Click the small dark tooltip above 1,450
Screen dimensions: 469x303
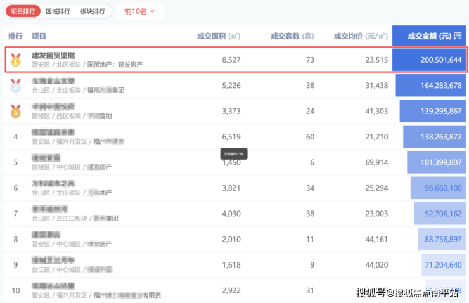pos(233,153)
